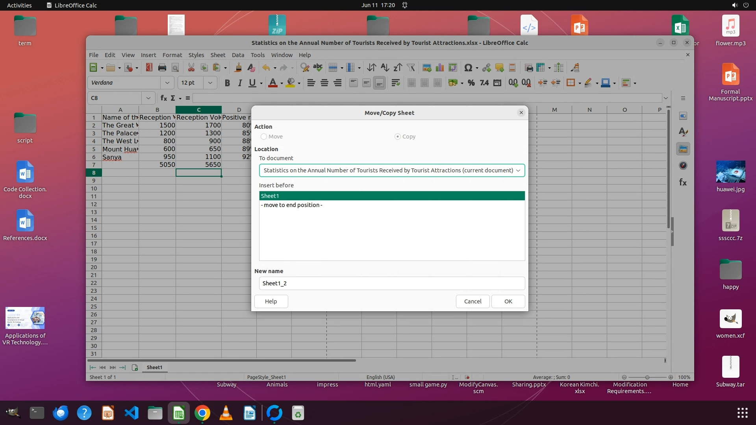Select the Copy radio button
The image size is (756, 425).
tap(398, 137)
